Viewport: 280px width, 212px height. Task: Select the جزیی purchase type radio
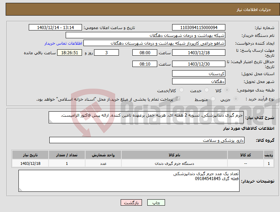[236, 99]
